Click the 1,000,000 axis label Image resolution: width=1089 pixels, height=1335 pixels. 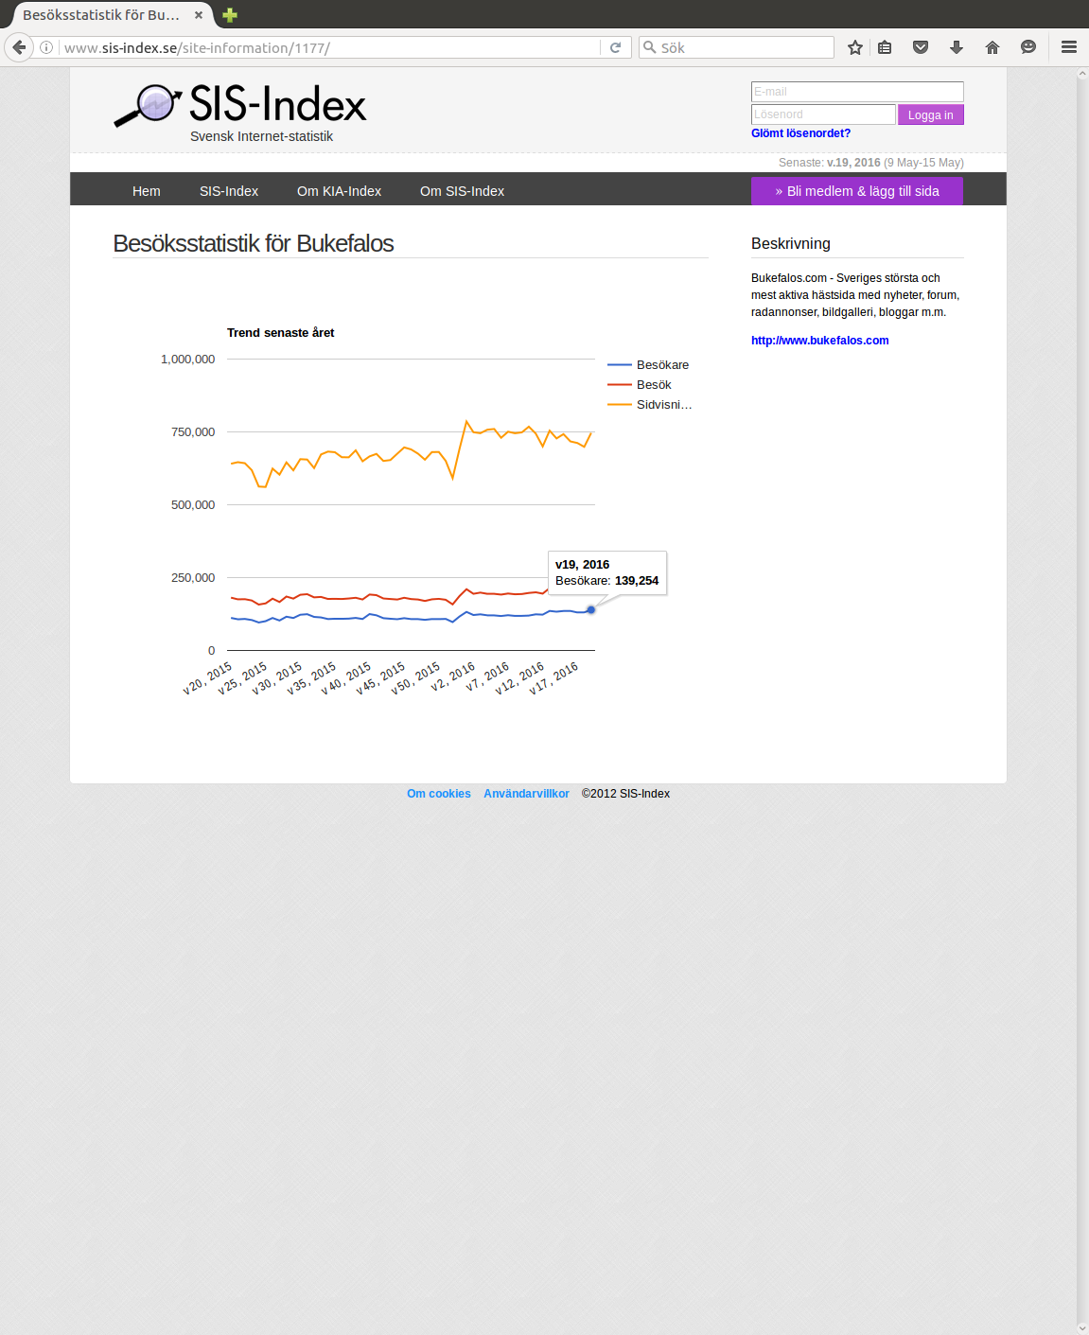[x=187, y=360]
